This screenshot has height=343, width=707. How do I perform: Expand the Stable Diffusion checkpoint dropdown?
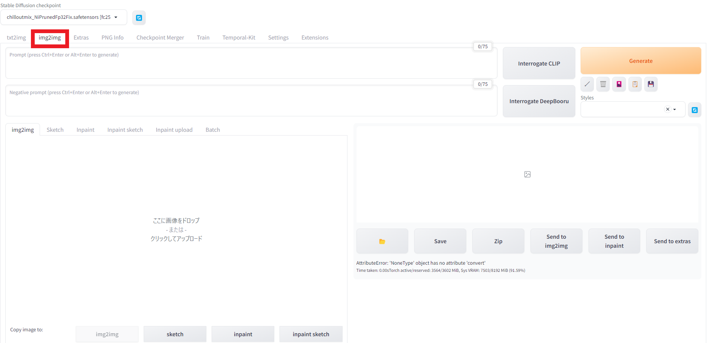tap(116, 17)
